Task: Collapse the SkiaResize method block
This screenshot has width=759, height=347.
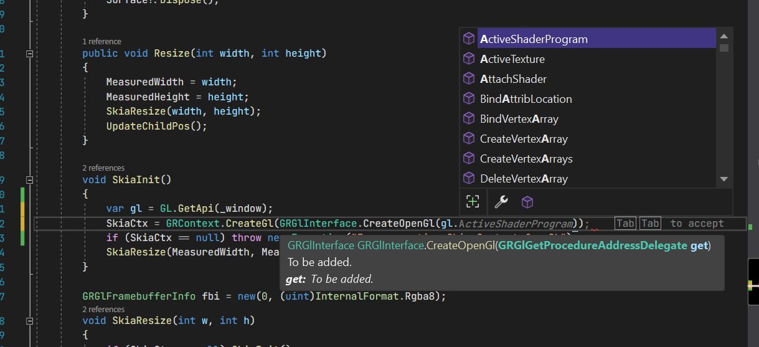Action: tap(29, 321)
